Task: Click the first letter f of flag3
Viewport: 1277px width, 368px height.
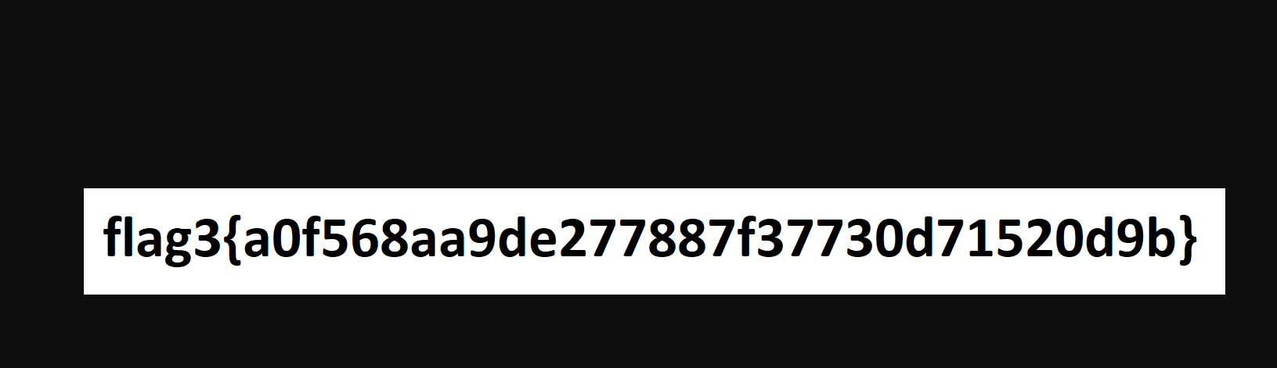Action: pos(114,239)
